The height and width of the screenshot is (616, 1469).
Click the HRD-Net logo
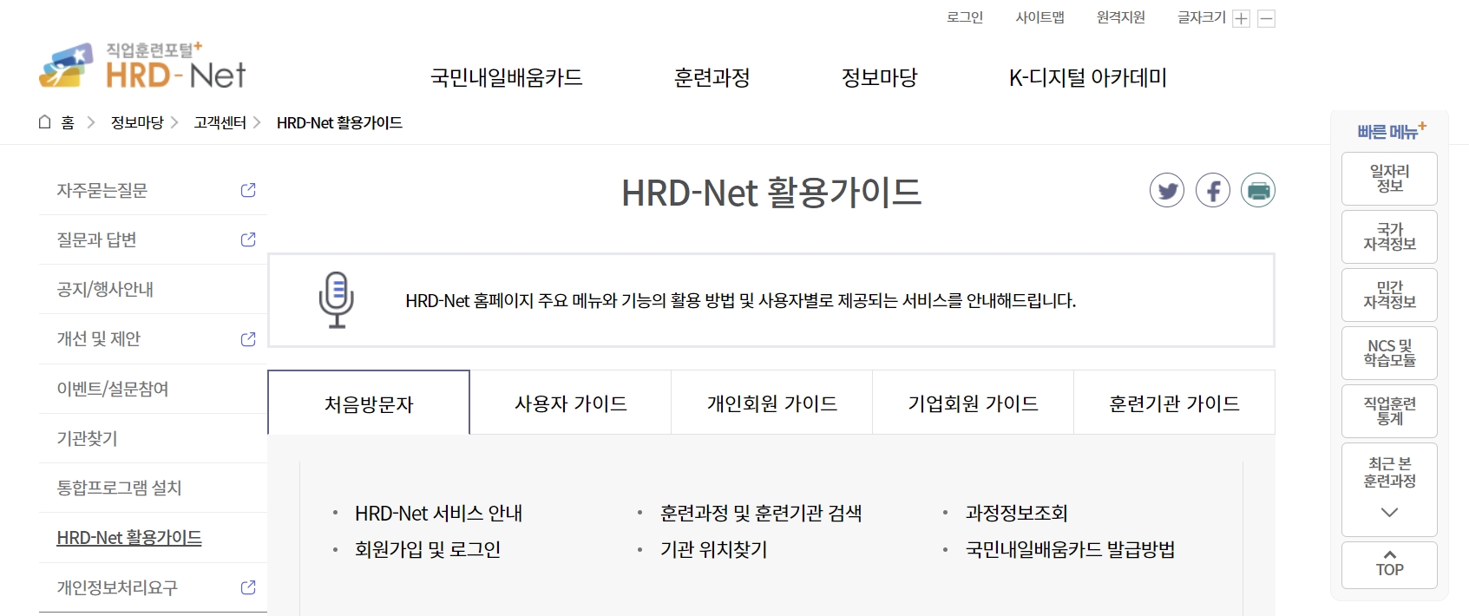click(x=142, y=66)
